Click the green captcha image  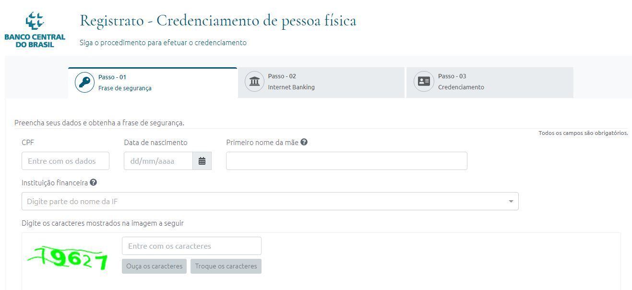point(68,258)
